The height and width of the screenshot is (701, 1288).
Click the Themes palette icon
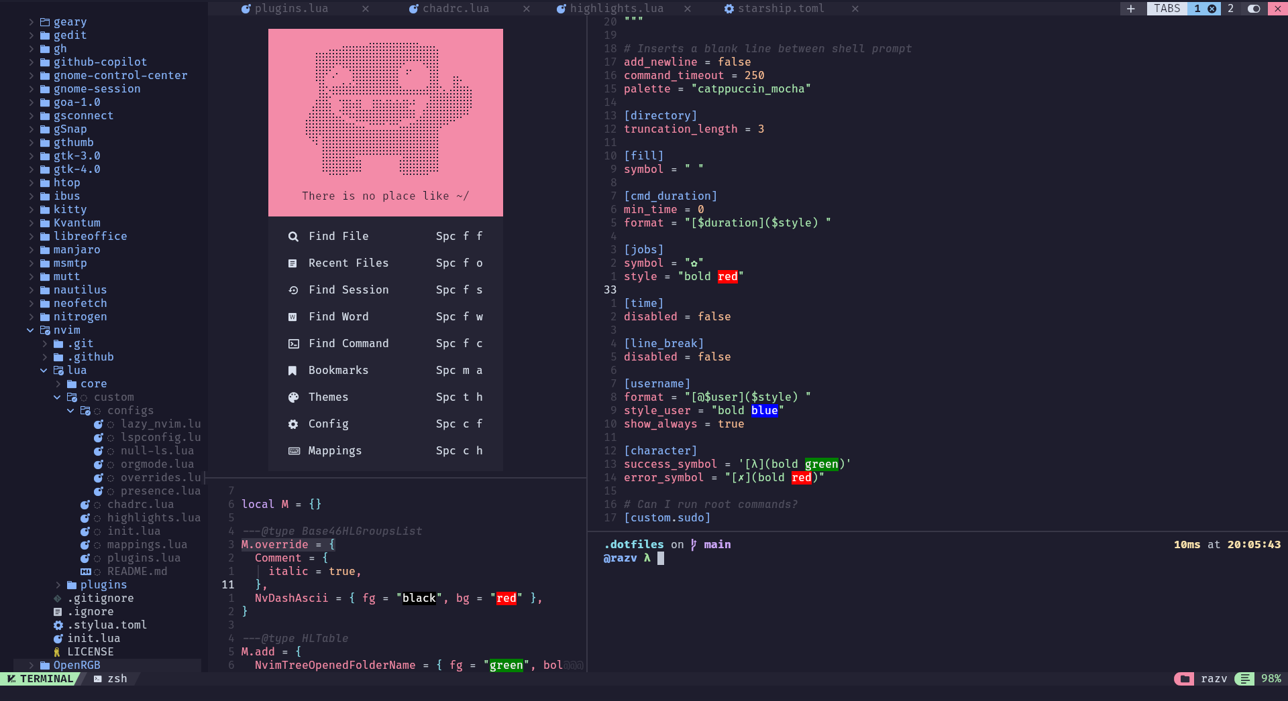click(x=293, y=397)
